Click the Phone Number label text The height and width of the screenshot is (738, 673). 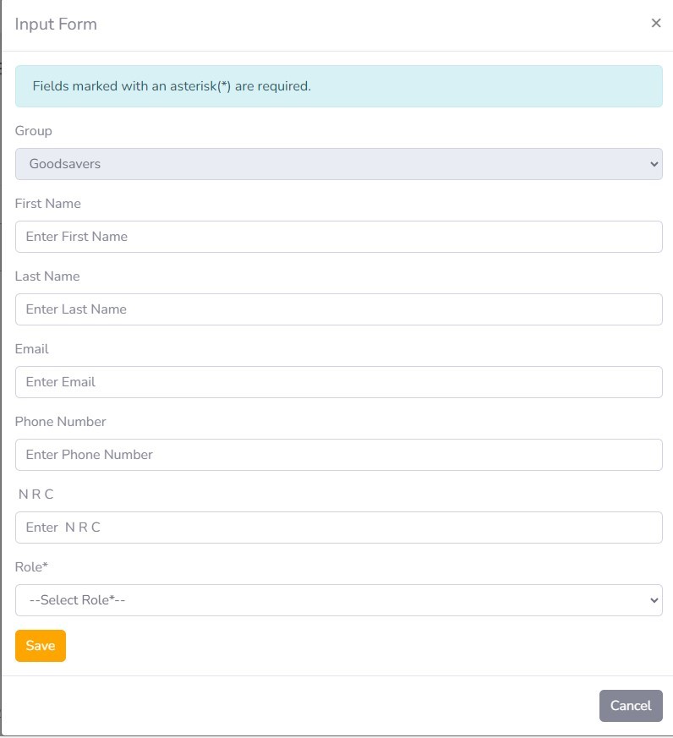[x=61, y=422]
